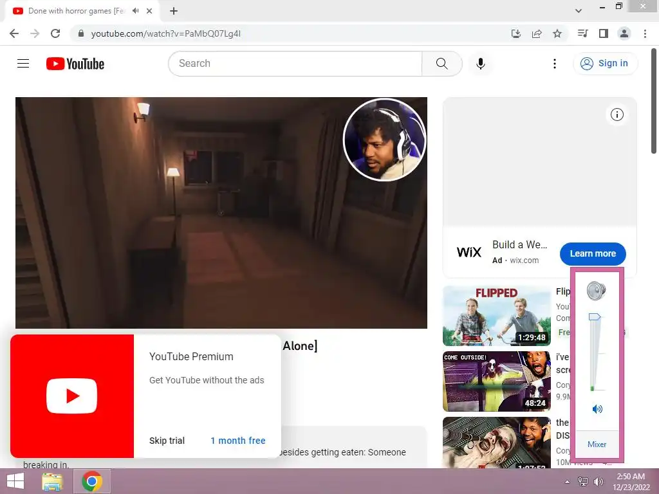Screen dimensions: 659x494
Task: Open the Flipped movie thumbnail
Action: point(496,316)
